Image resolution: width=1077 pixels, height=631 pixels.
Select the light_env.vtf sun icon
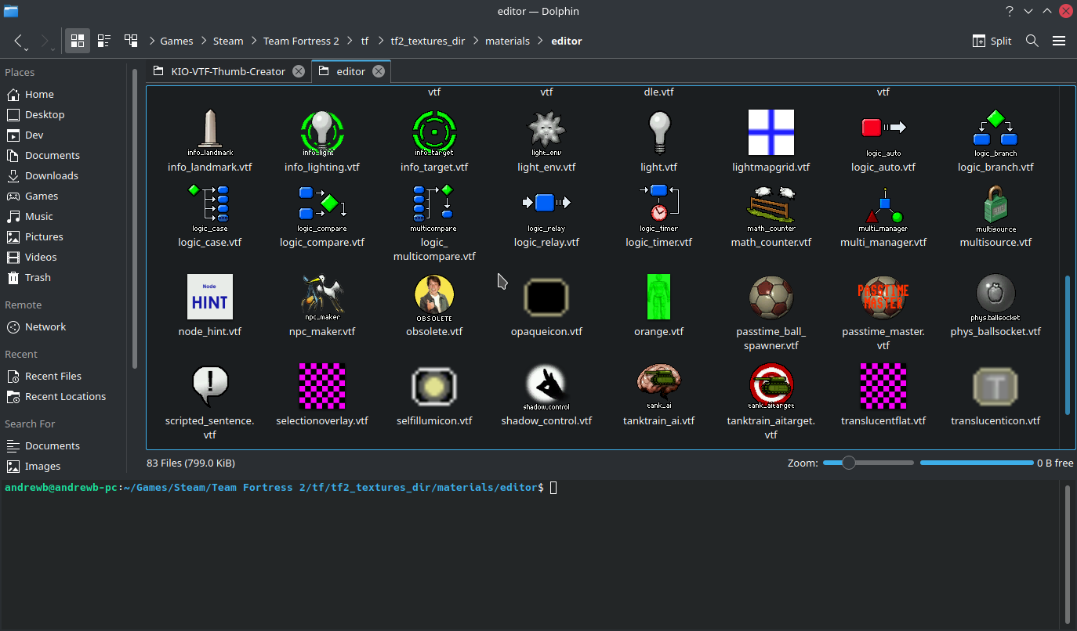pos(546,132)
